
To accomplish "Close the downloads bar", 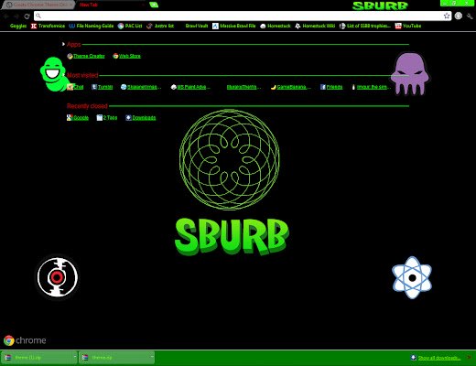I will click(469, 357).
